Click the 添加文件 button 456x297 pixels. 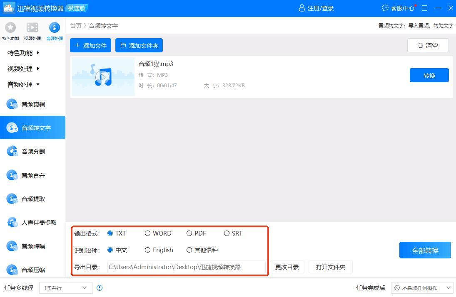pos(90,45)
